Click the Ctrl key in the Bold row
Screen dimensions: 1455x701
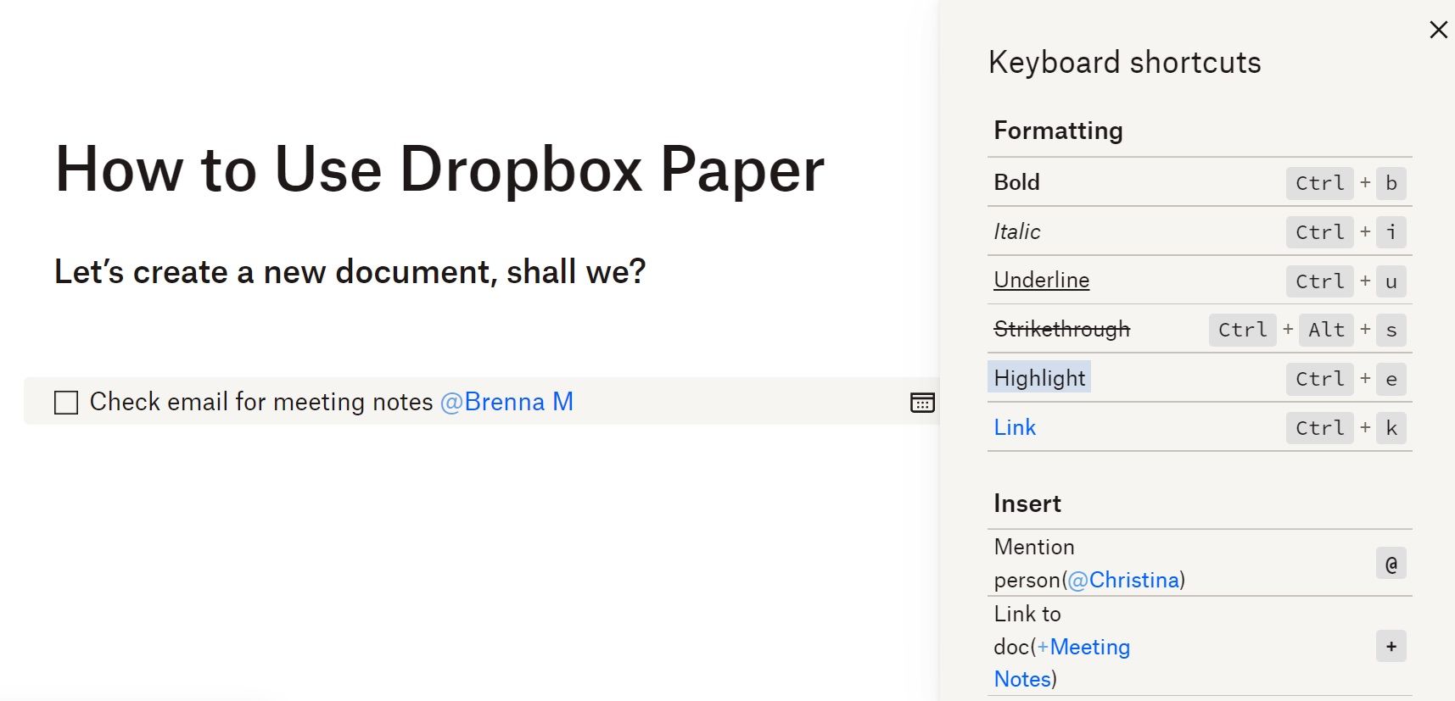pos(1319,183)
